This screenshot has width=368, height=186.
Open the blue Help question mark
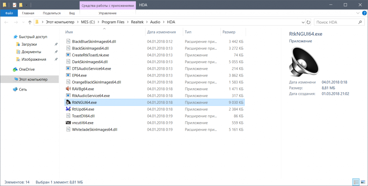point(364,13)
